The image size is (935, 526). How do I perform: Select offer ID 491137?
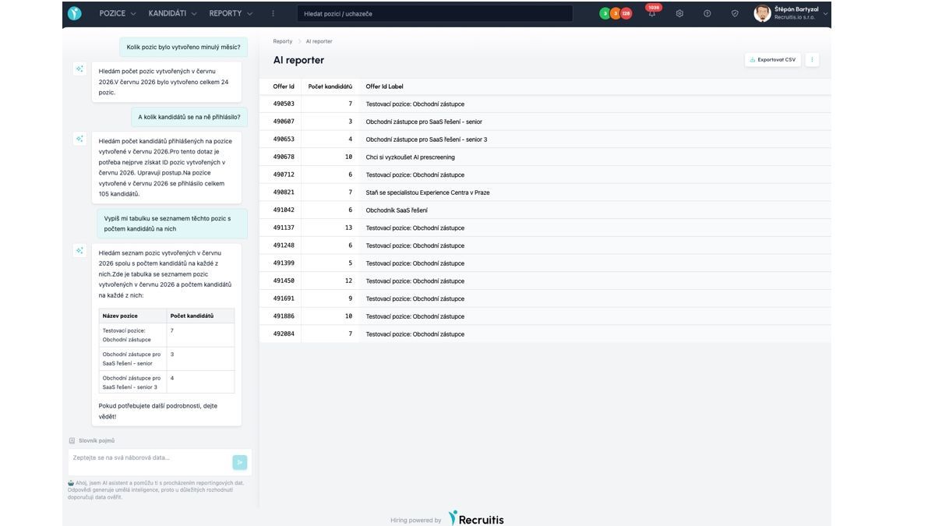pyautogui.click(x=284, y=228)
